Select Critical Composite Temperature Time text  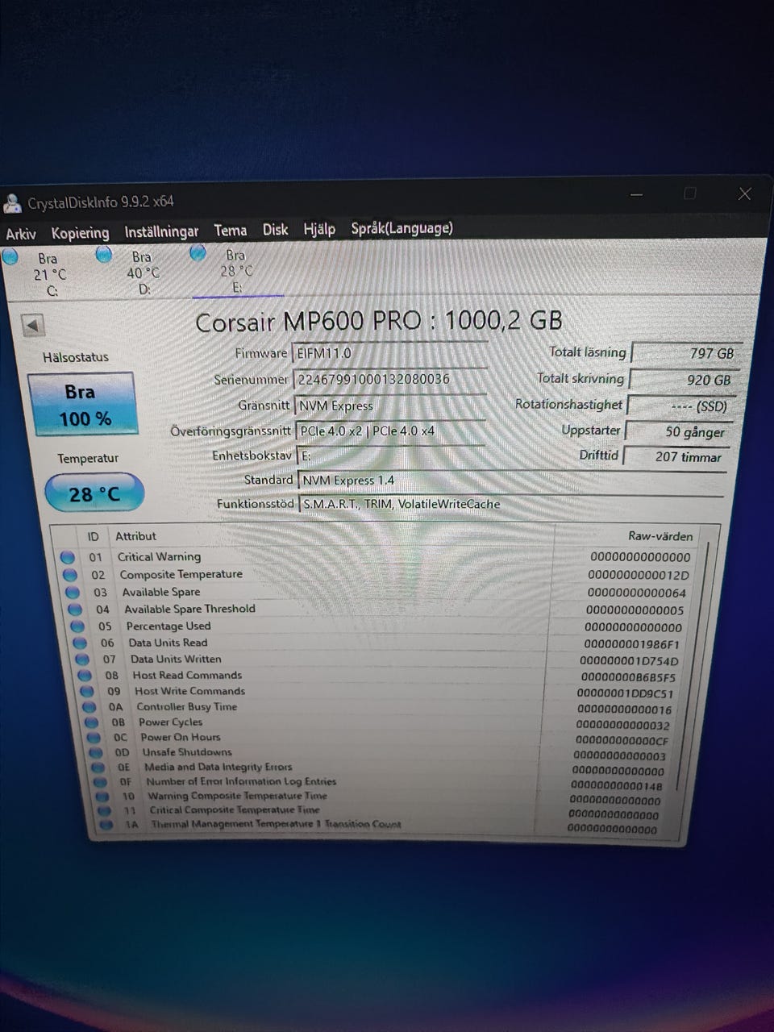pos(235,809)
